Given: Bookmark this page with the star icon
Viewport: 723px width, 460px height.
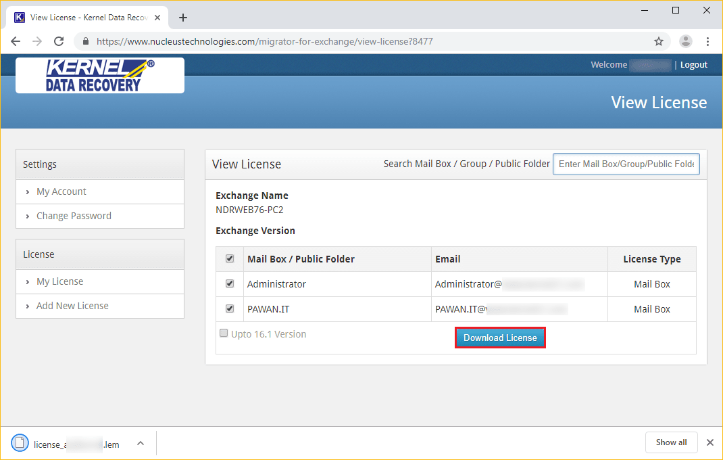Looking at the screenshot, I should [x=658, y=41].
